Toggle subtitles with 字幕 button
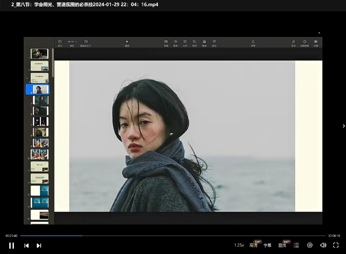This screenshot has height=254, width=346. click(x=268, y=245)
